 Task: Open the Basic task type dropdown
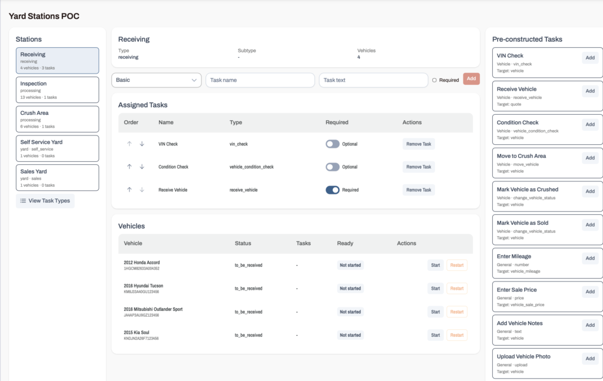click(157, 80)
